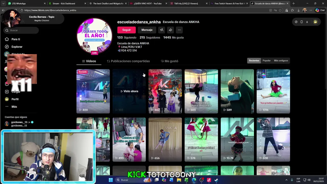
Task: Expand hidden system tray icons
Action: click(286, 180)
